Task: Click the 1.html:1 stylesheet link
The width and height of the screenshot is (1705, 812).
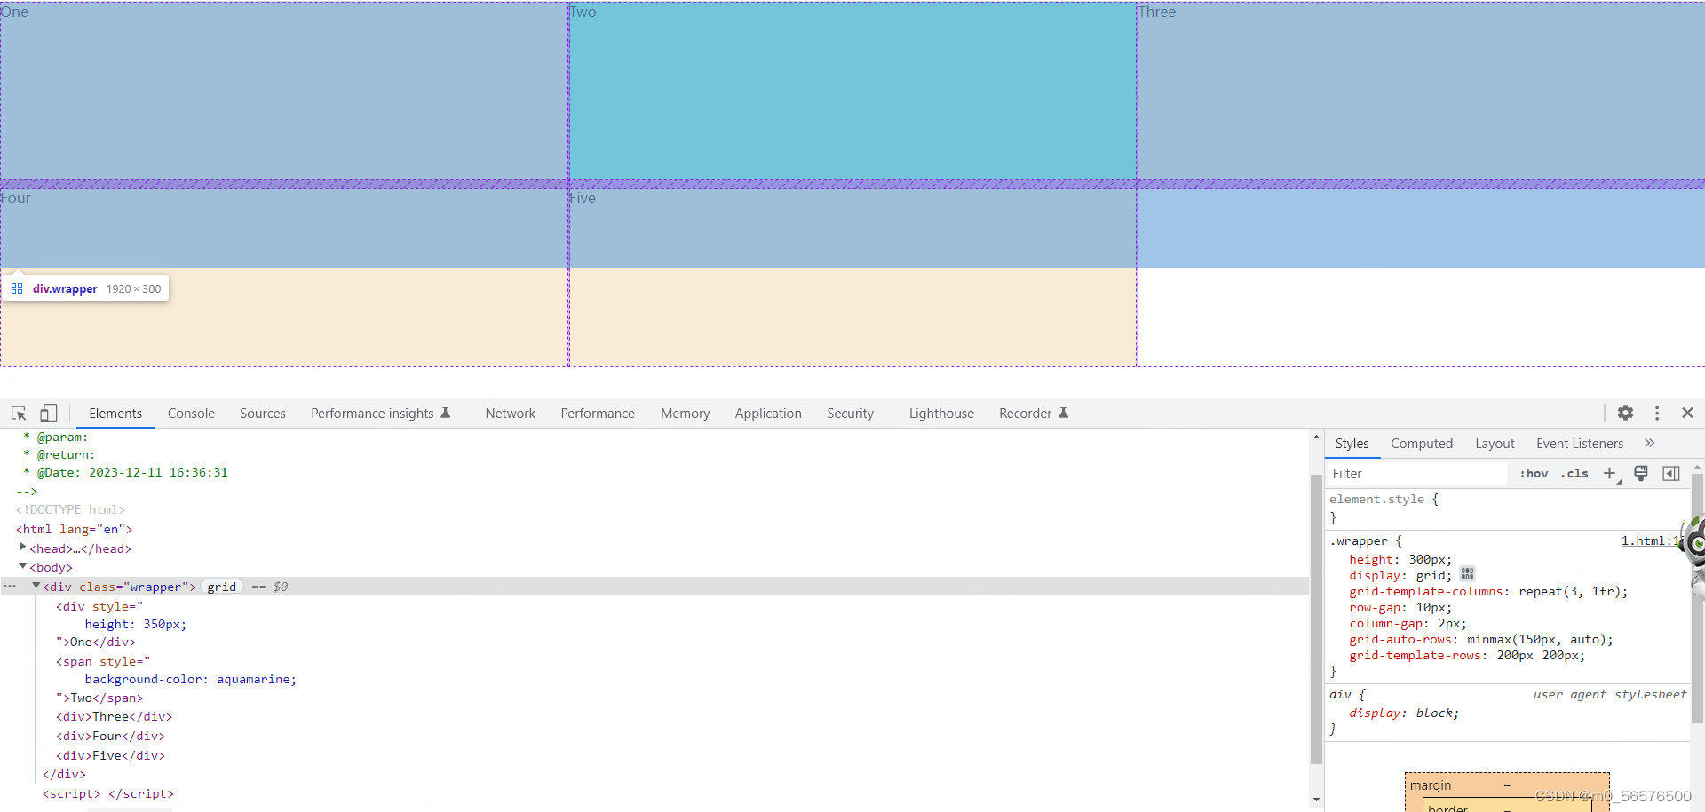Action: pyautogui.click(x=1648, y=540)
